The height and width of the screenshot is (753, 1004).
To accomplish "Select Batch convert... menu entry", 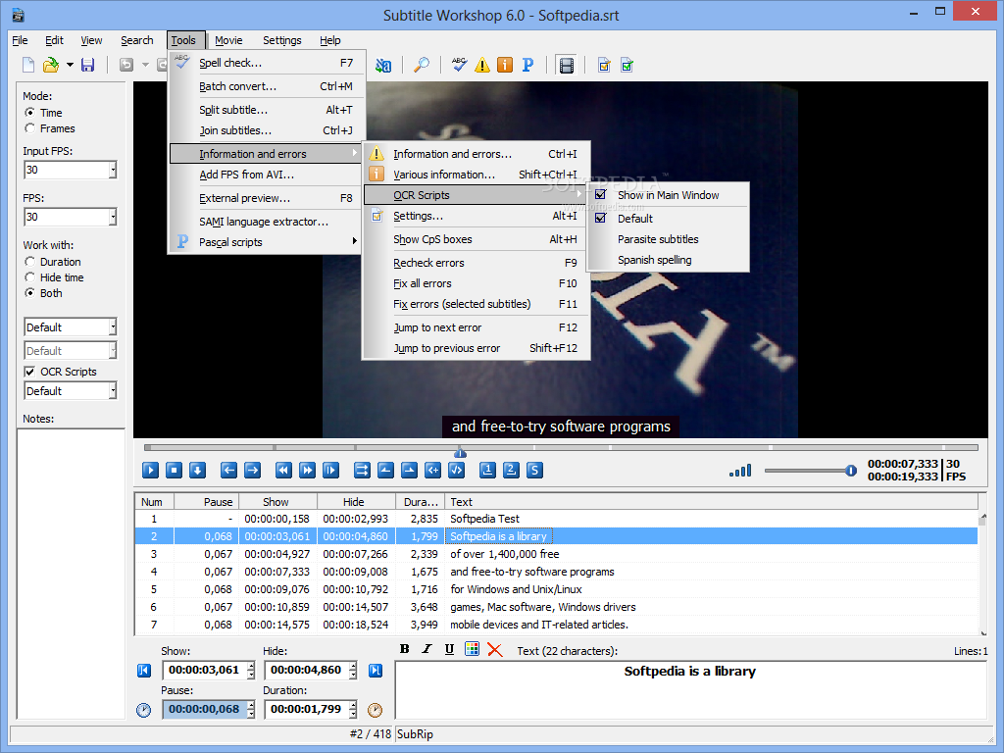I will pos(267,86).
